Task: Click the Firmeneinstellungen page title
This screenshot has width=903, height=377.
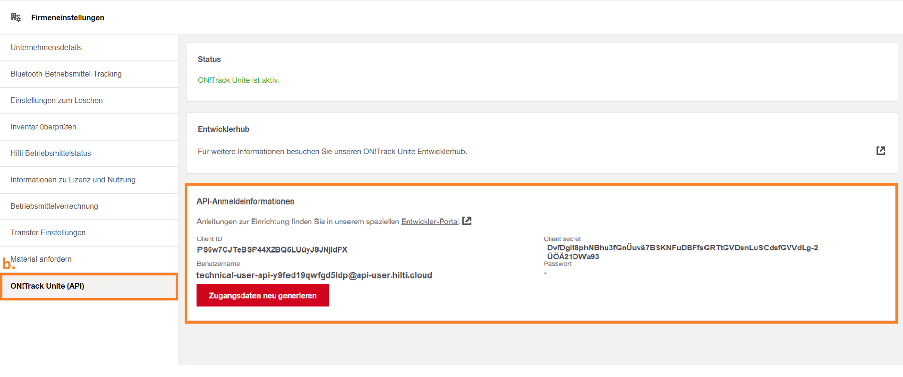Action: (68, 17)
